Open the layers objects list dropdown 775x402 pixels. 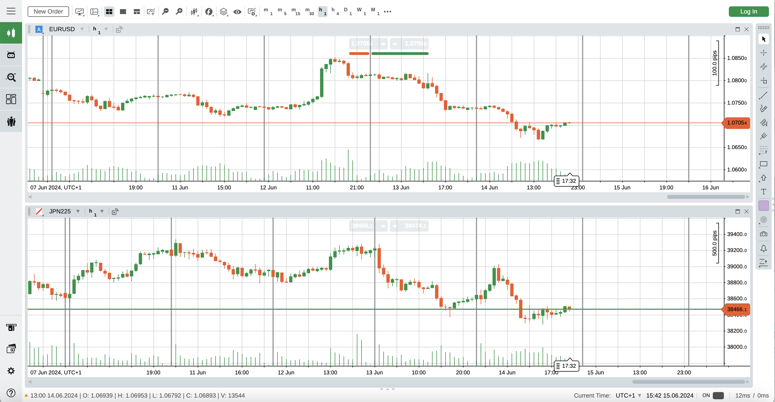click(224, 11)
